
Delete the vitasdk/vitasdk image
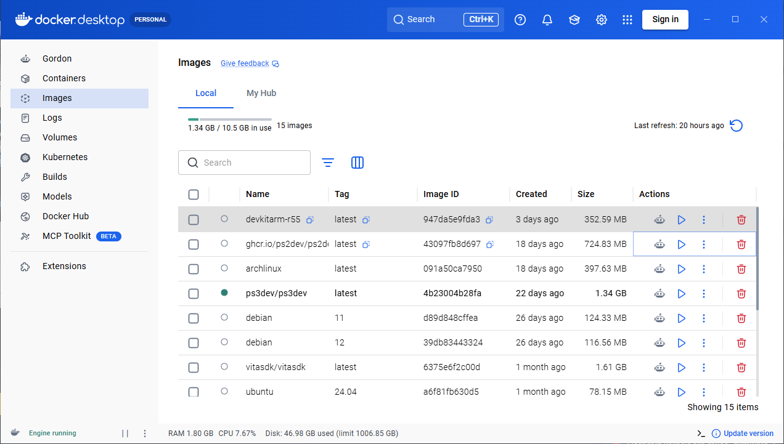[741, 368]
